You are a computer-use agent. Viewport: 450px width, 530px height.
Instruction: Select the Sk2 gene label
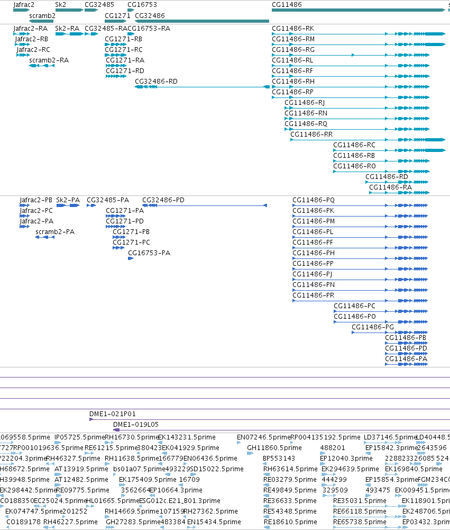(61, 5)
